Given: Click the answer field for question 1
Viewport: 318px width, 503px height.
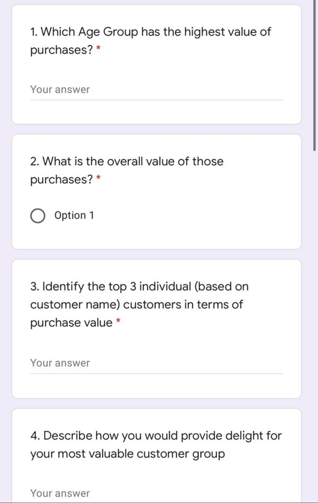Looking at the screenshot, I should point(120,89).
